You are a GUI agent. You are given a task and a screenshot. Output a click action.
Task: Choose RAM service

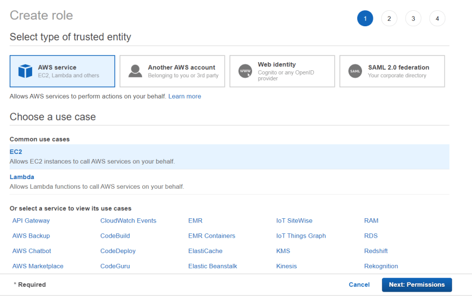[371, 220]
